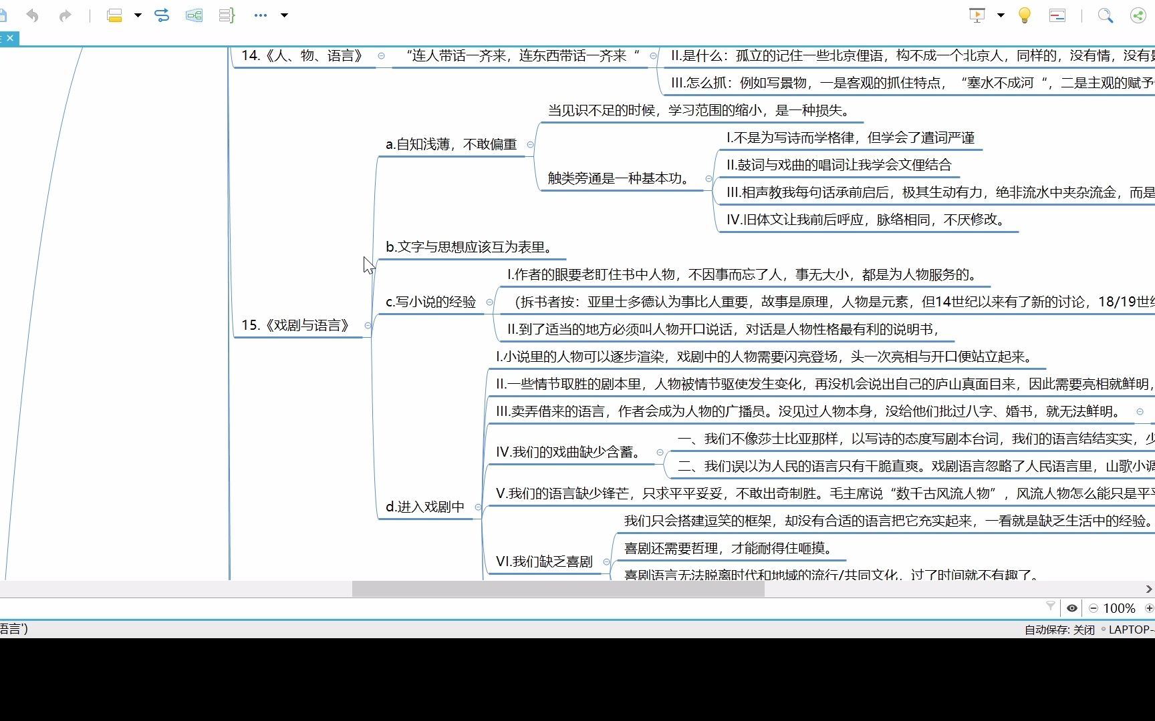The image size is (1155, 721).
Task: Zoom out with the minus button
Action: 1094,608
